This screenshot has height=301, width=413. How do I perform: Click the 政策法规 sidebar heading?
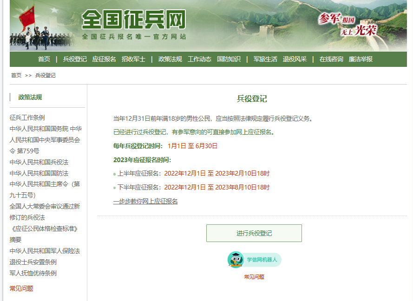(30, 97)
